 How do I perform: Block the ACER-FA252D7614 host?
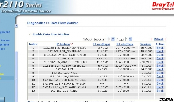point(160,65)
